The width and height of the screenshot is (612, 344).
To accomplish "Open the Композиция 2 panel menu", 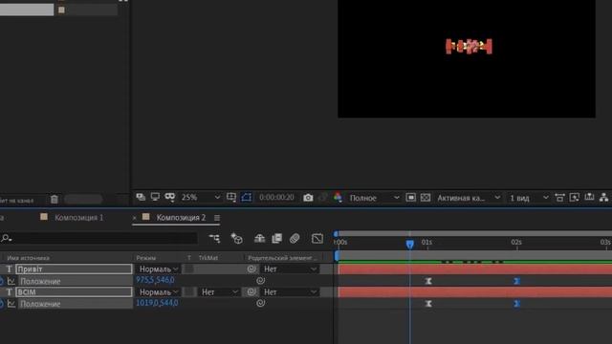I will pyautogui.click(x=217, y=218).
